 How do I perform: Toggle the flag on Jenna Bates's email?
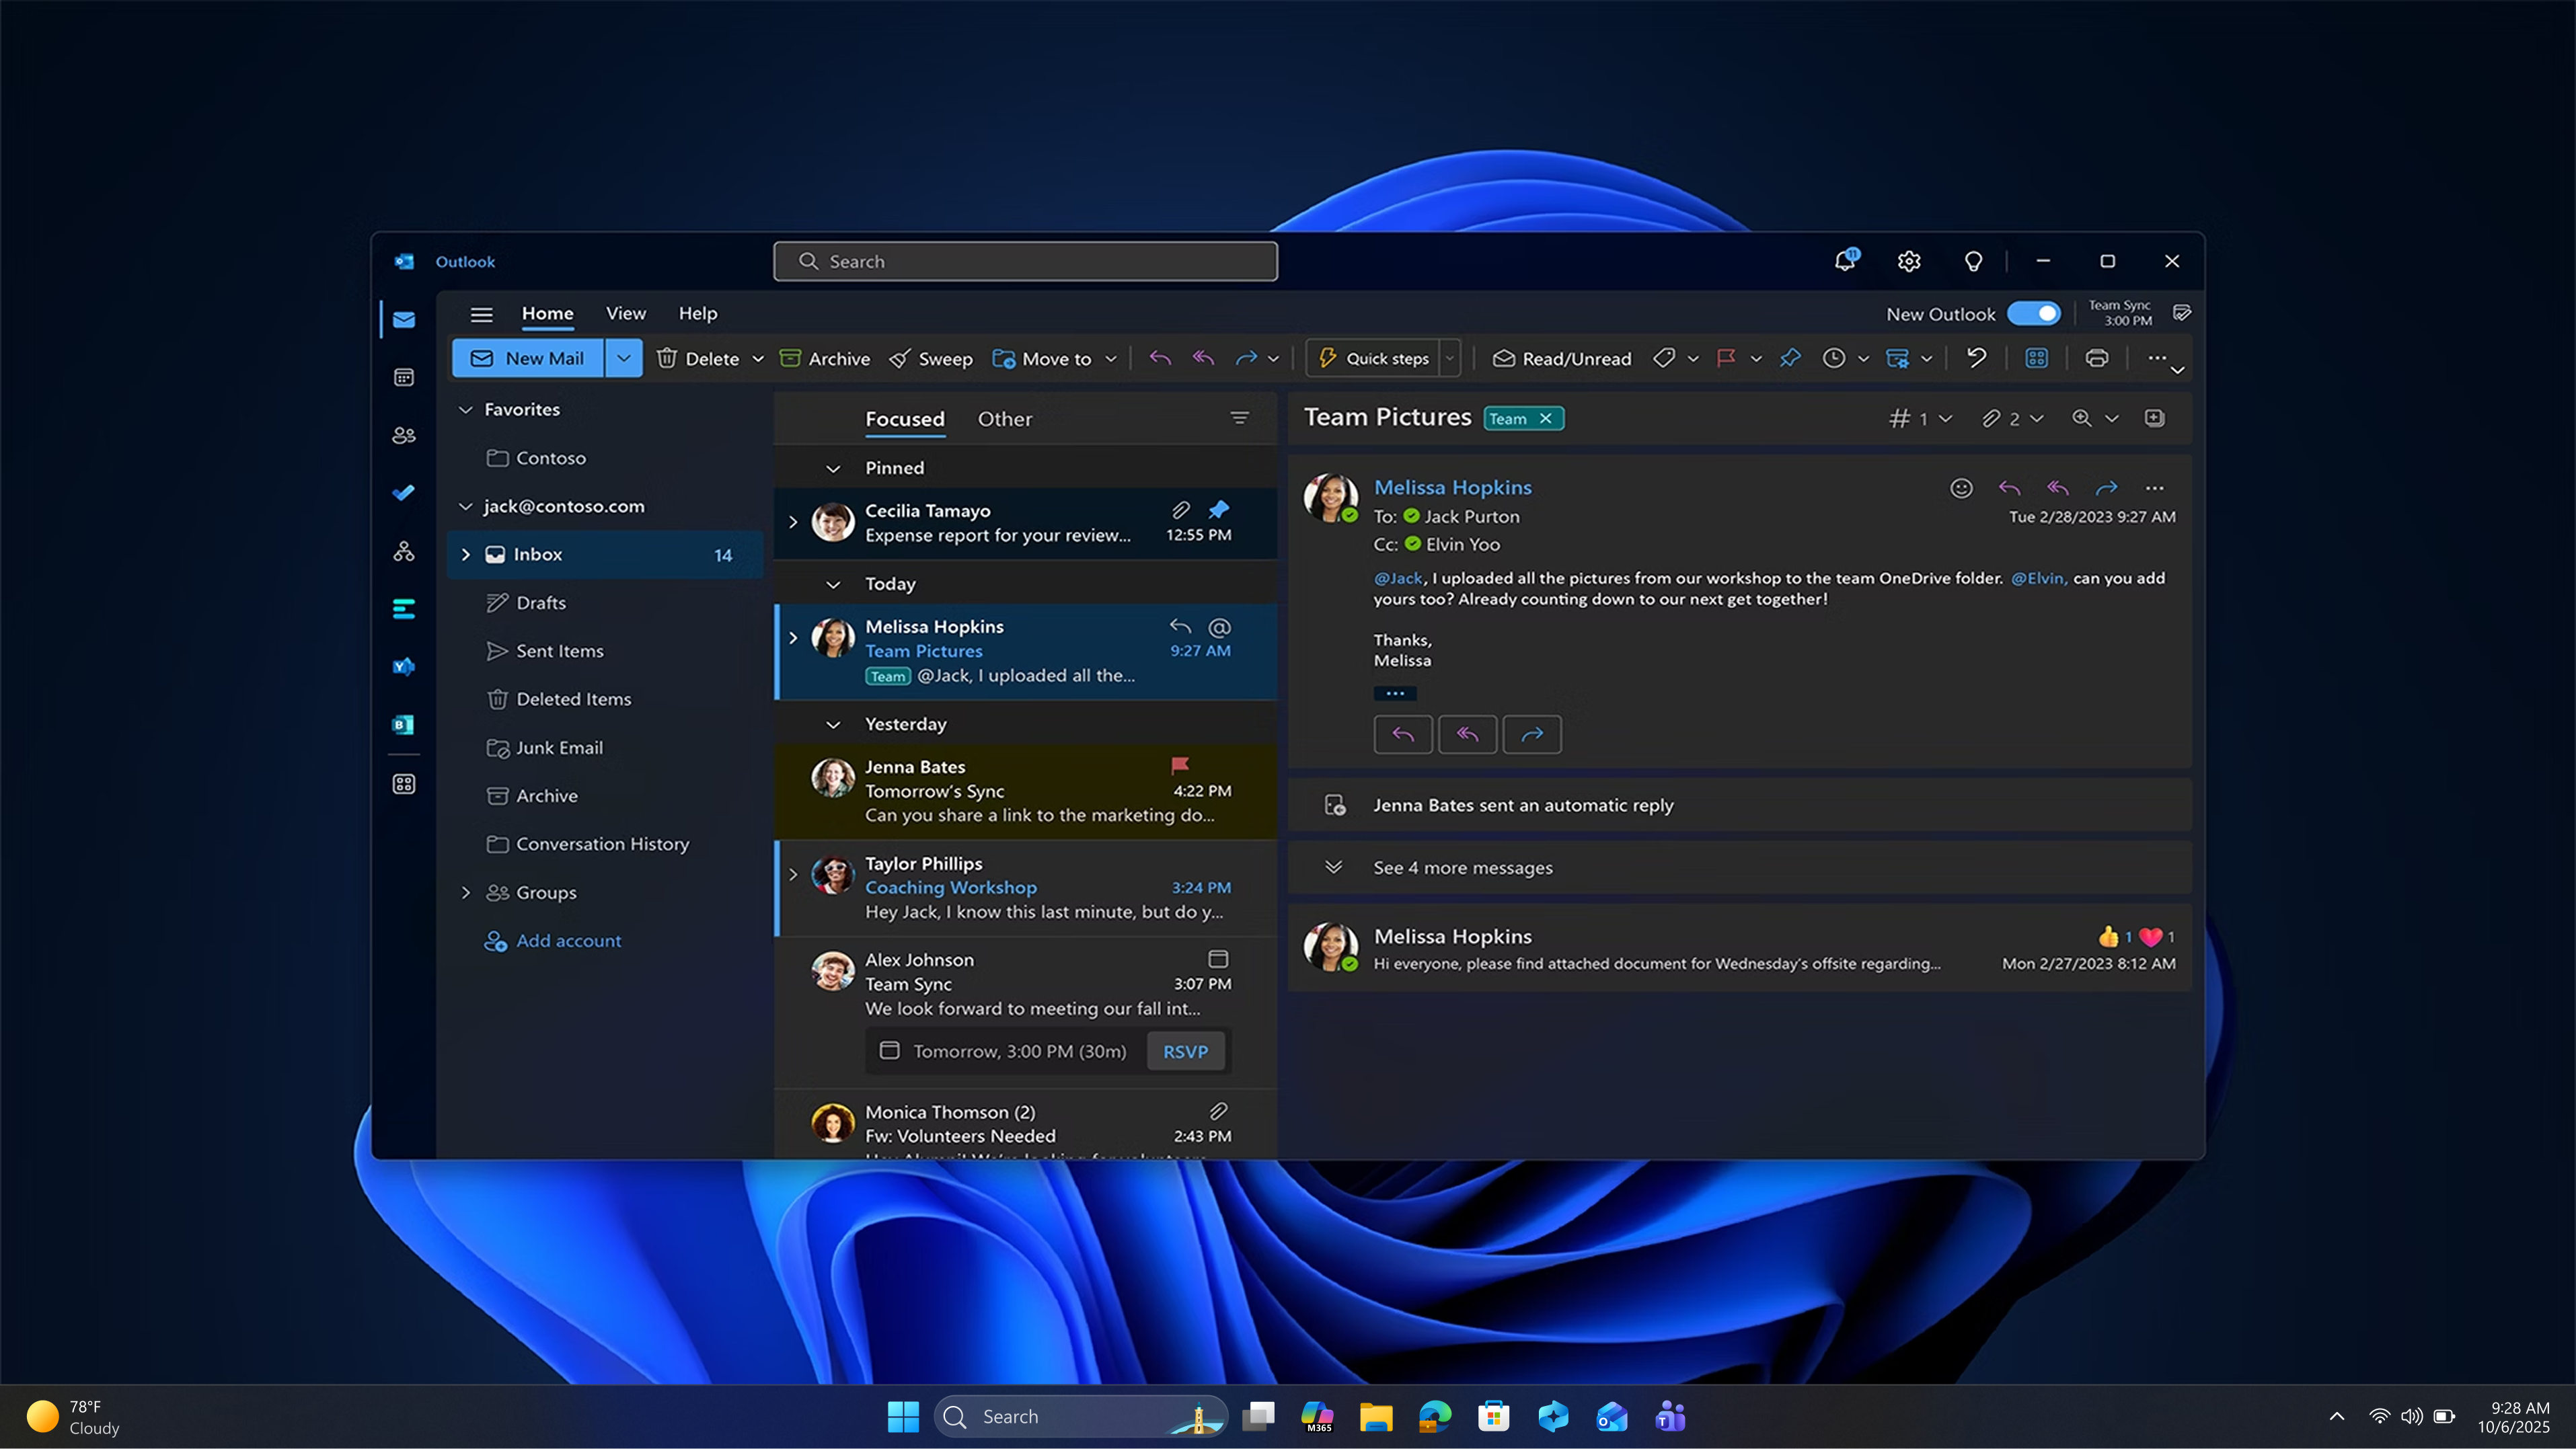coord(1180,765)
